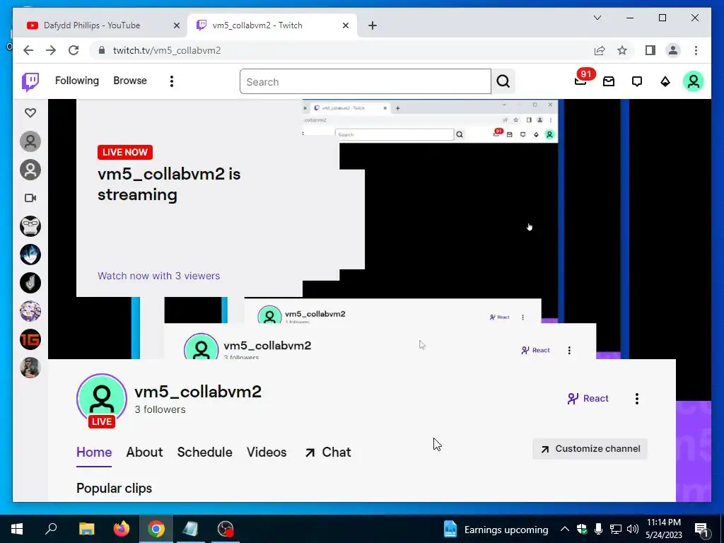
Task: Launch Firefox from the taskbar
Action: click(122, 529)
